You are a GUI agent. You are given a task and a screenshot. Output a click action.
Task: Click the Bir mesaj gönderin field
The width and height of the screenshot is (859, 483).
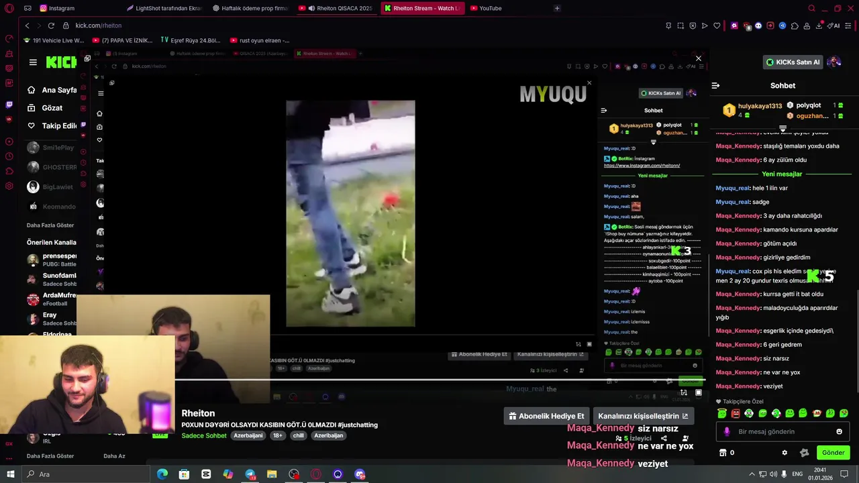click(782, 431)
